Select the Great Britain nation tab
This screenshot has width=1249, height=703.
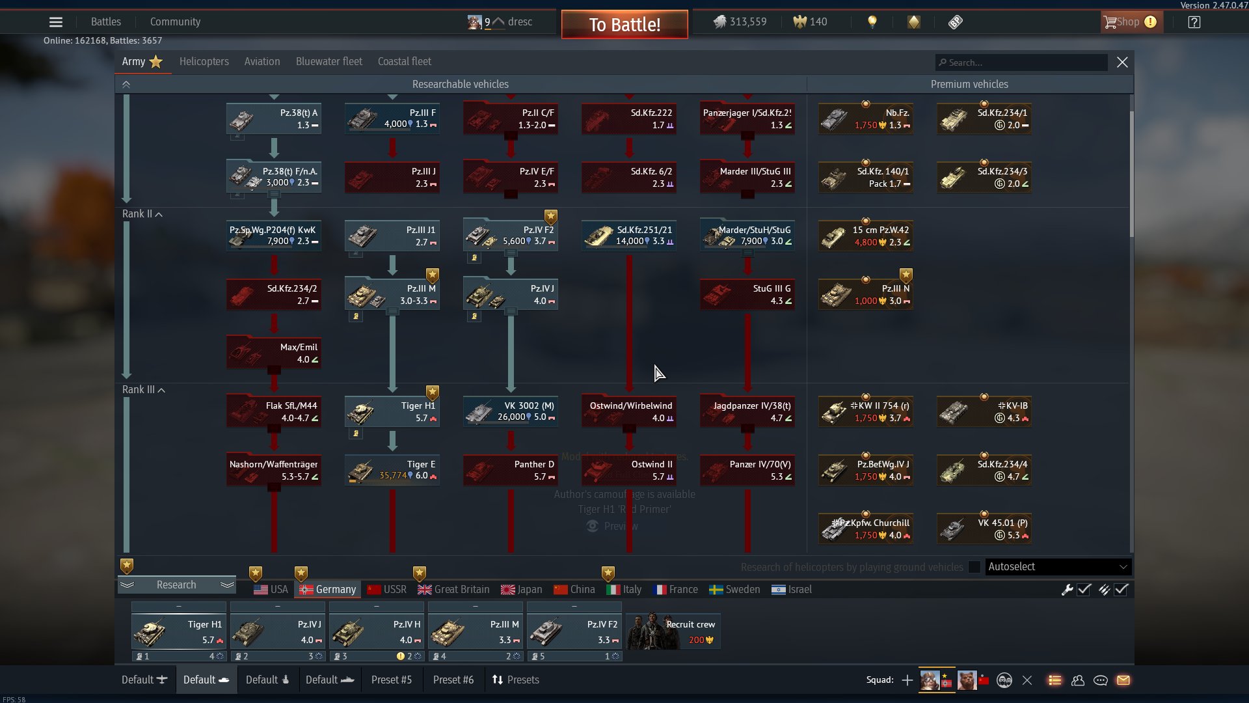tap(453, 590)
